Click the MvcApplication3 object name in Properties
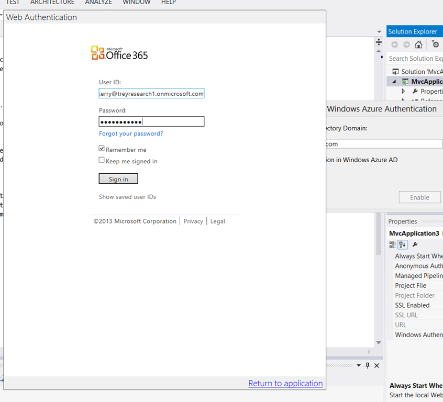443x402 pixels. click(x=414, y=233)
